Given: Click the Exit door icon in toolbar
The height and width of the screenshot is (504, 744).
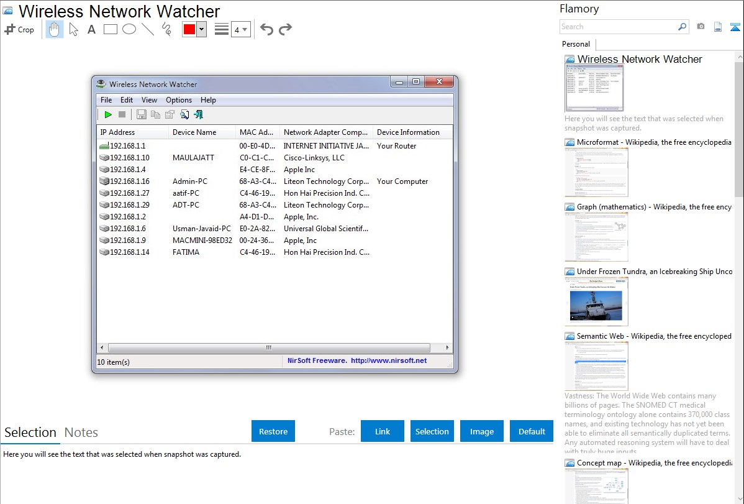Looking at the screenshot, I should pos(198,114).
